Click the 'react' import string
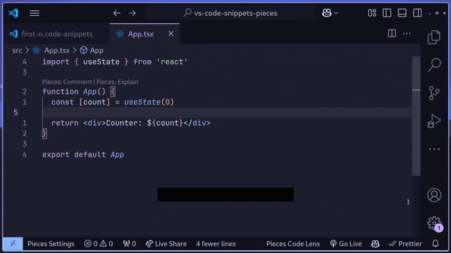The image size is (451, 253). (172, 62)
